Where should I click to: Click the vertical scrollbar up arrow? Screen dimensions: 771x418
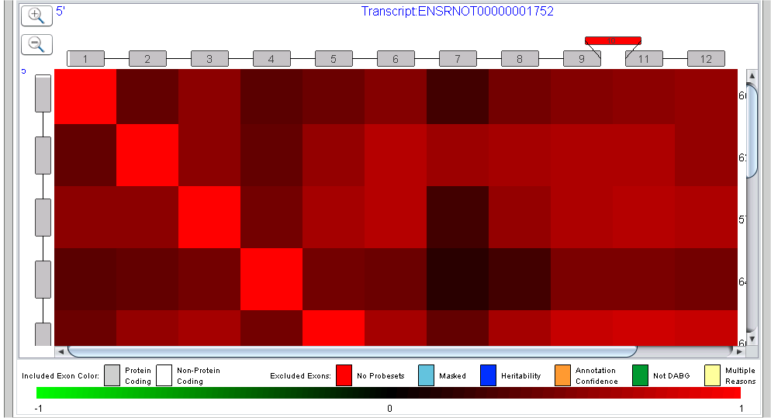coord(752,75)
